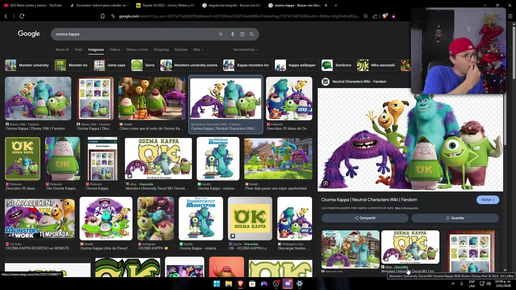This screenshot has height=290, width=516.
Task: Click Lens icon on the large preview image
Action: click(x=326, y=184)
